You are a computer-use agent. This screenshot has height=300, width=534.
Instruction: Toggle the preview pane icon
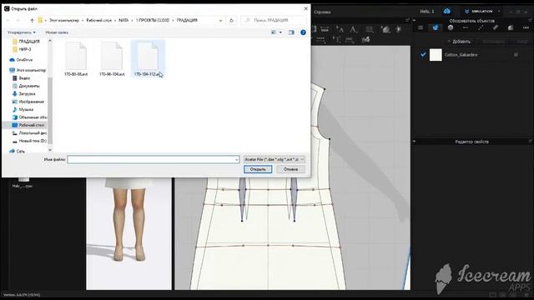291,32
